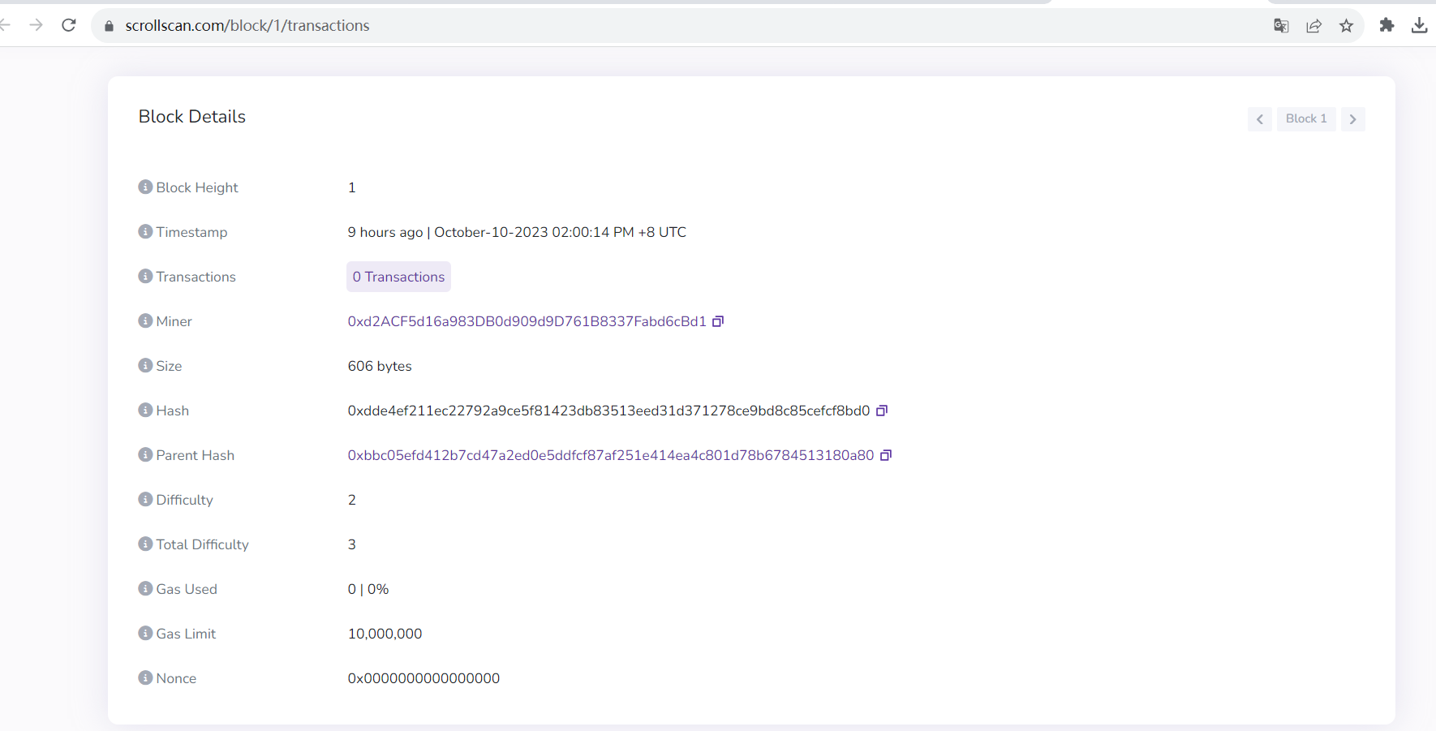Click the Timestamp info icon
Viewport: 1436px width, 731px height.
tap(145, 232)
